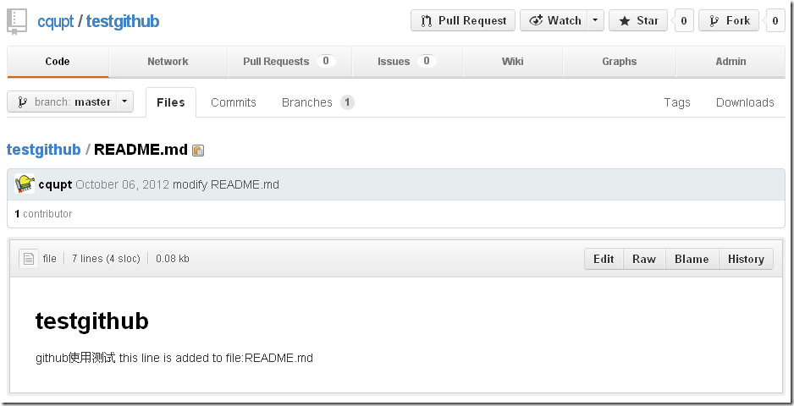Fork the repository

pos(729,21)
